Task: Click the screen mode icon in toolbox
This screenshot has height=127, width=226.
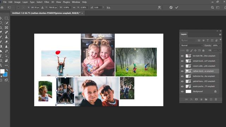Action: tap(6, 80)
